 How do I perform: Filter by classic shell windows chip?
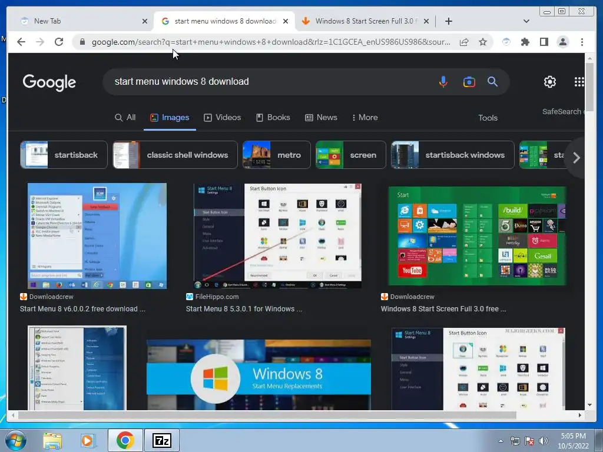pyautogui.click(x=175, y=155)
